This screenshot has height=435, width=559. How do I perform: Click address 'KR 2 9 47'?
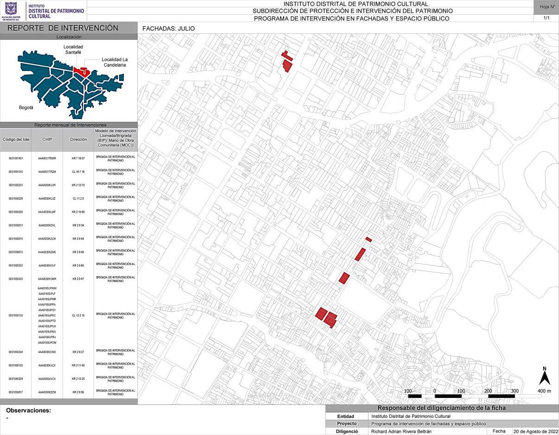click(78, 279)
